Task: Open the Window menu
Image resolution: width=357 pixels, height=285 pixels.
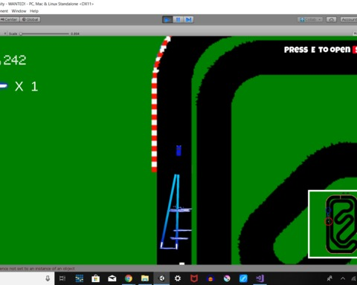Action: 19,11
